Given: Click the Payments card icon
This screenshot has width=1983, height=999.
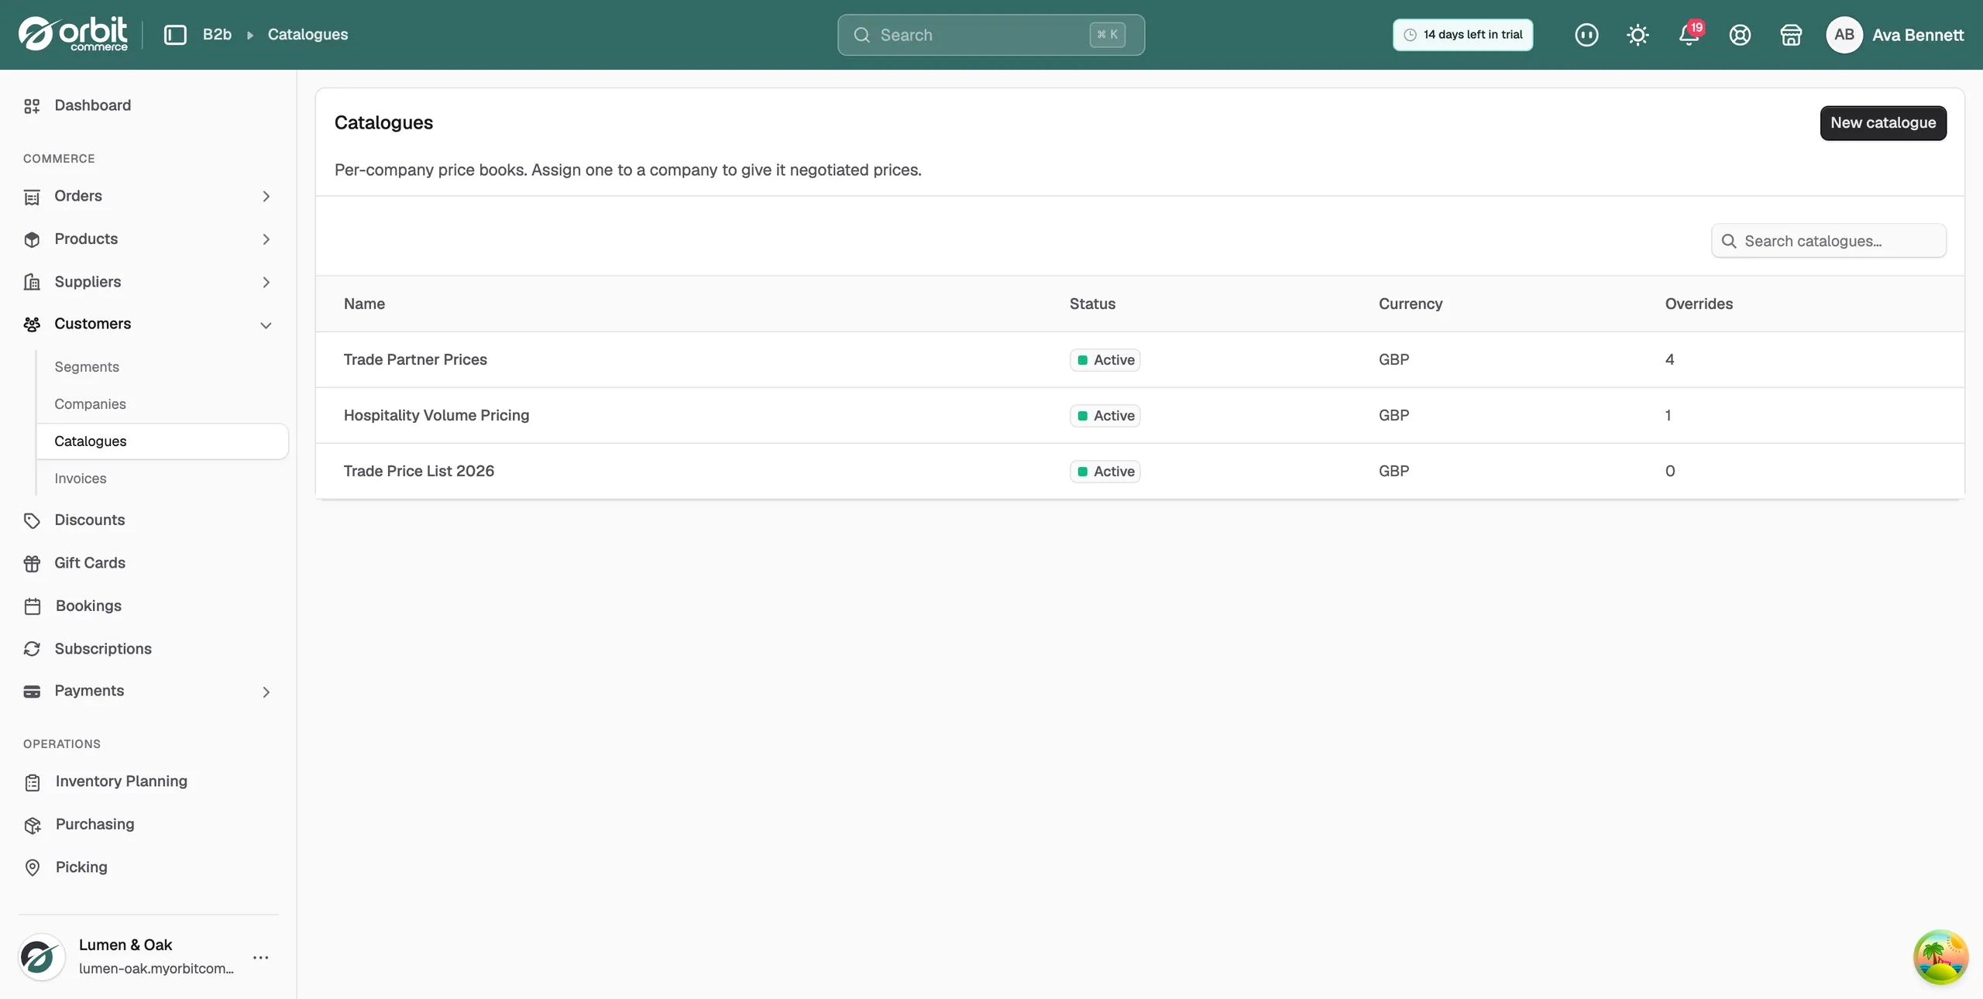Looking at the screenshot, I should 32,692.
